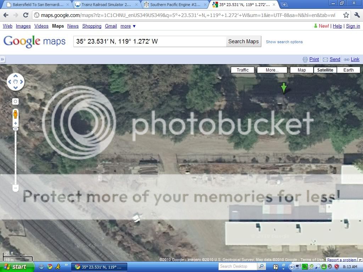The height and width of the screenshot is (272, 363).
Task: Select the Satellite view button
Action: point(325,70)
